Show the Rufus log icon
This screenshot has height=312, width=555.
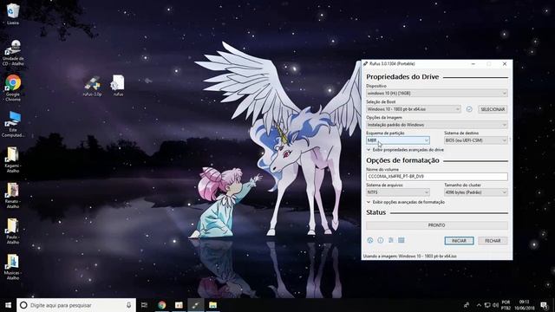tap(401, 240)
